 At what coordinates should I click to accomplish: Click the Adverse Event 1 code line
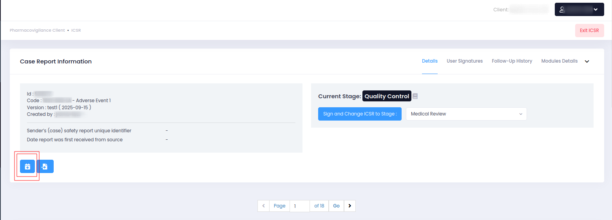[x=69, y=101]
